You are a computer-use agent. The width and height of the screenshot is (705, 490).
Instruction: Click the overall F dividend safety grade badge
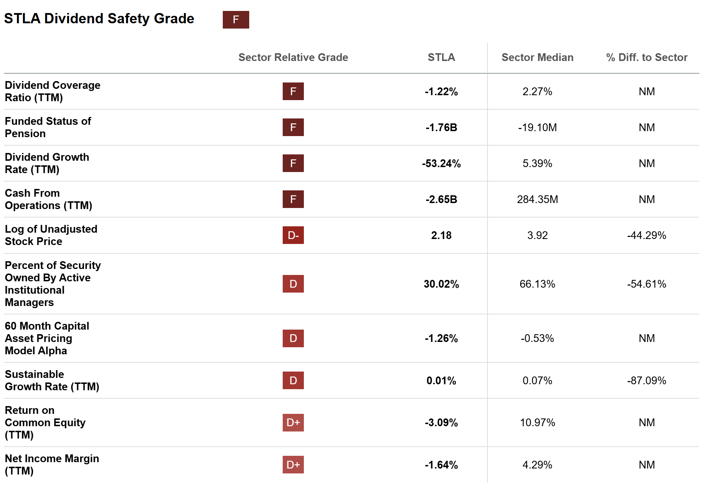tap(235, 20)
